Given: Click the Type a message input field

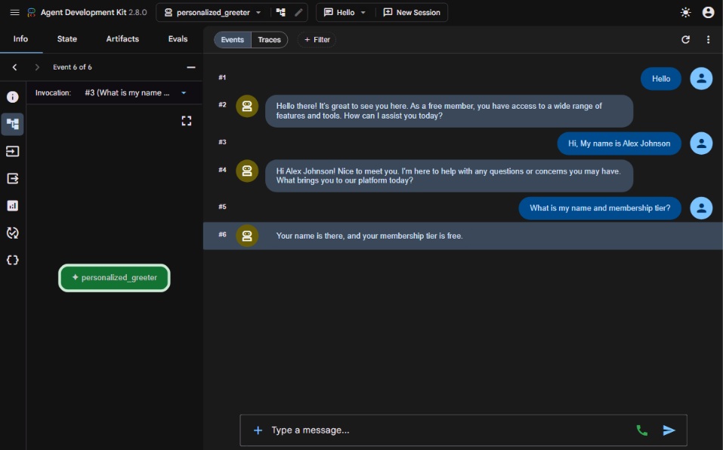Looking at the screenshot, I should click(447, 430).
